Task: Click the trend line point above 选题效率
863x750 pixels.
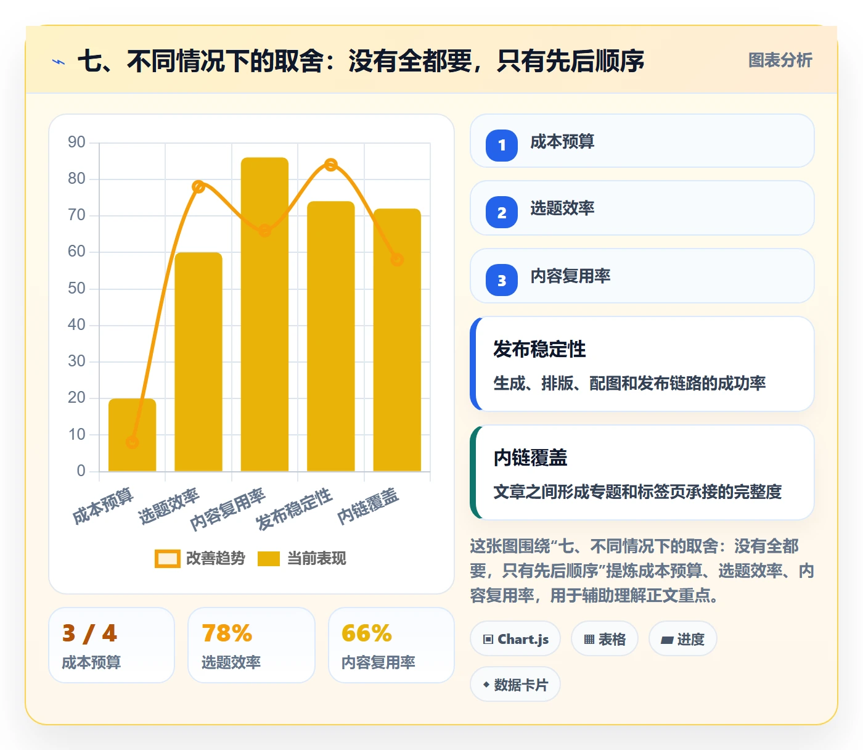Action: click(198, 186)
